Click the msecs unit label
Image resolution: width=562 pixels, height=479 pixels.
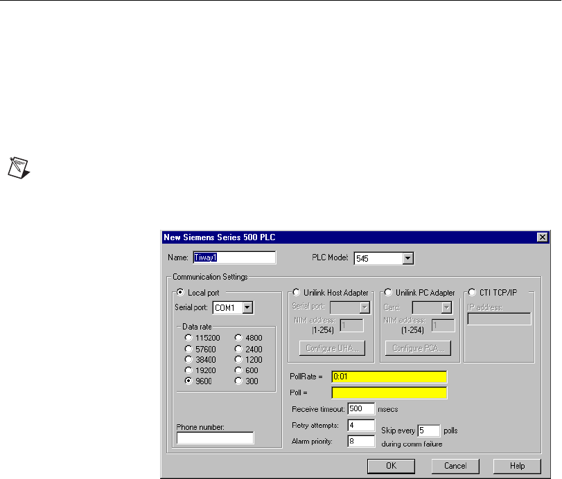click(388, 409)
